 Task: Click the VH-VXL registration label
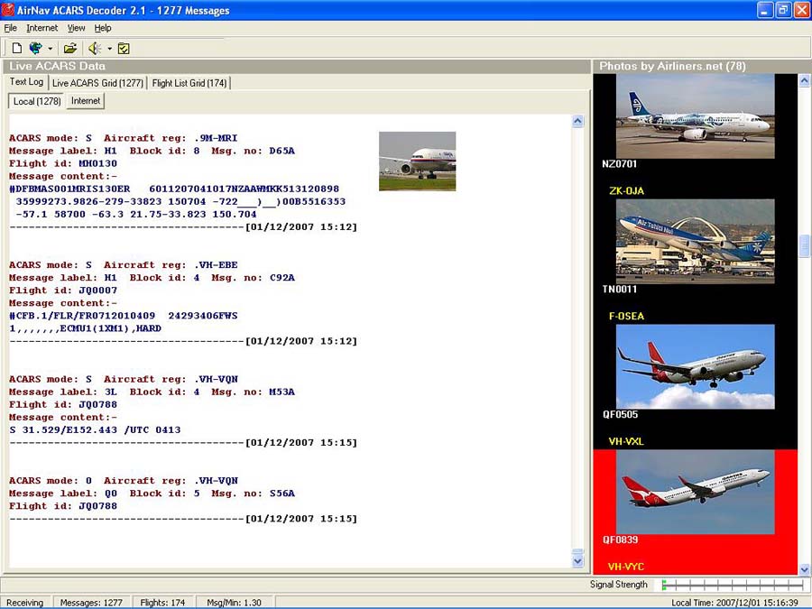[626, 441]
